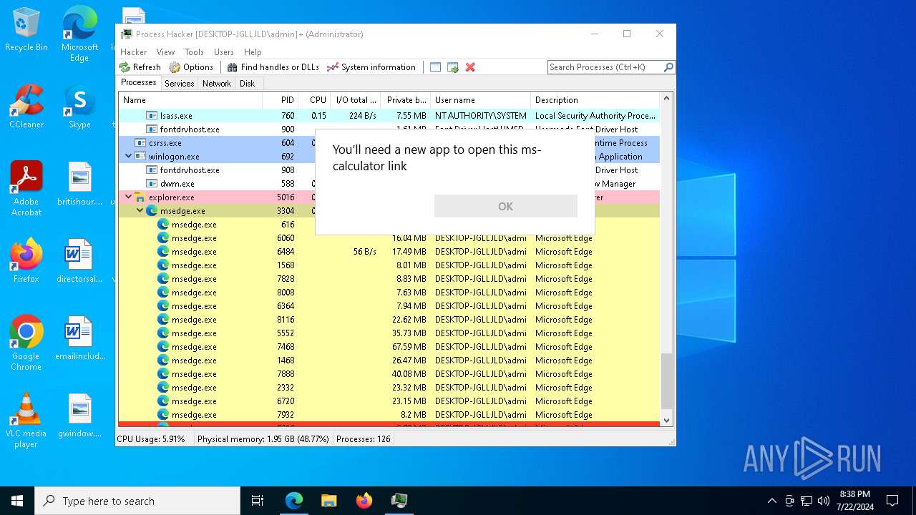Click the Edge icon in the taskbar
Screen dimensions: 916x515
pyautogui.click(x=294, y=501)
